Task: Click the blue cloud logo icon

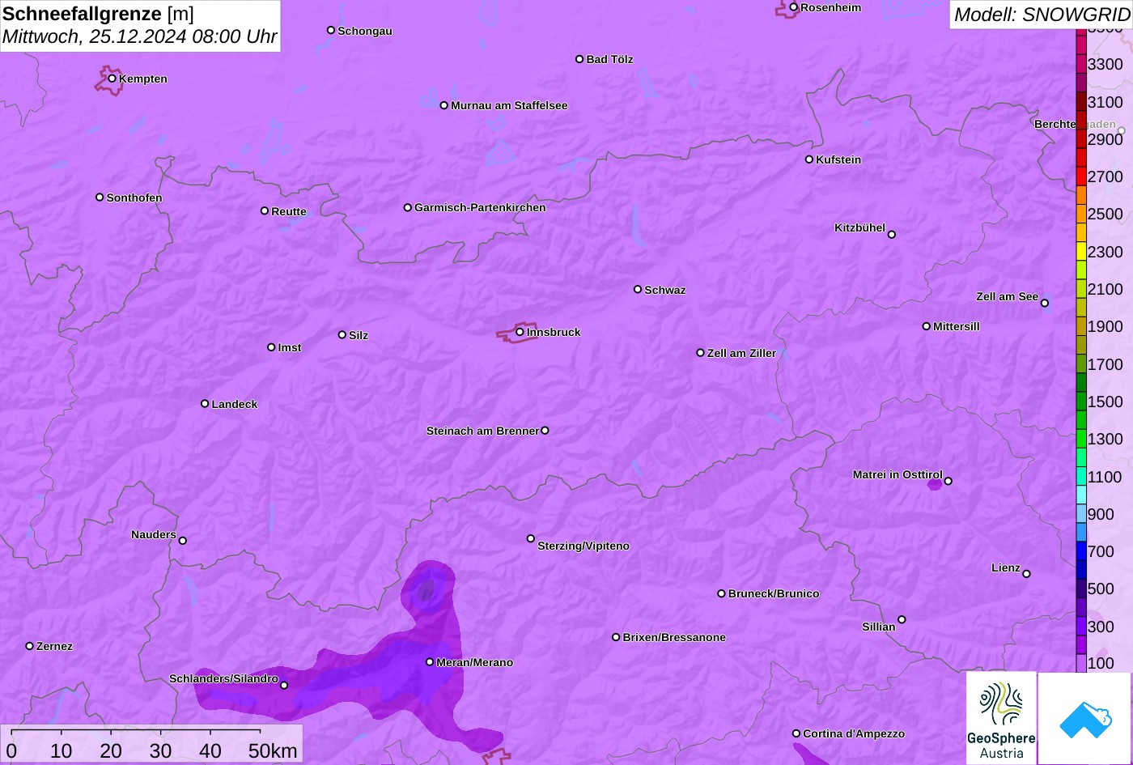Action: [1084, 718]
